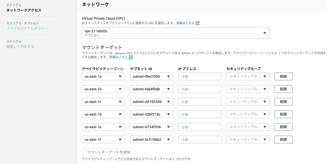Open the subnet-6754f556 subnet dropdown
Screen dimensions: 327x164
point(152,127)
